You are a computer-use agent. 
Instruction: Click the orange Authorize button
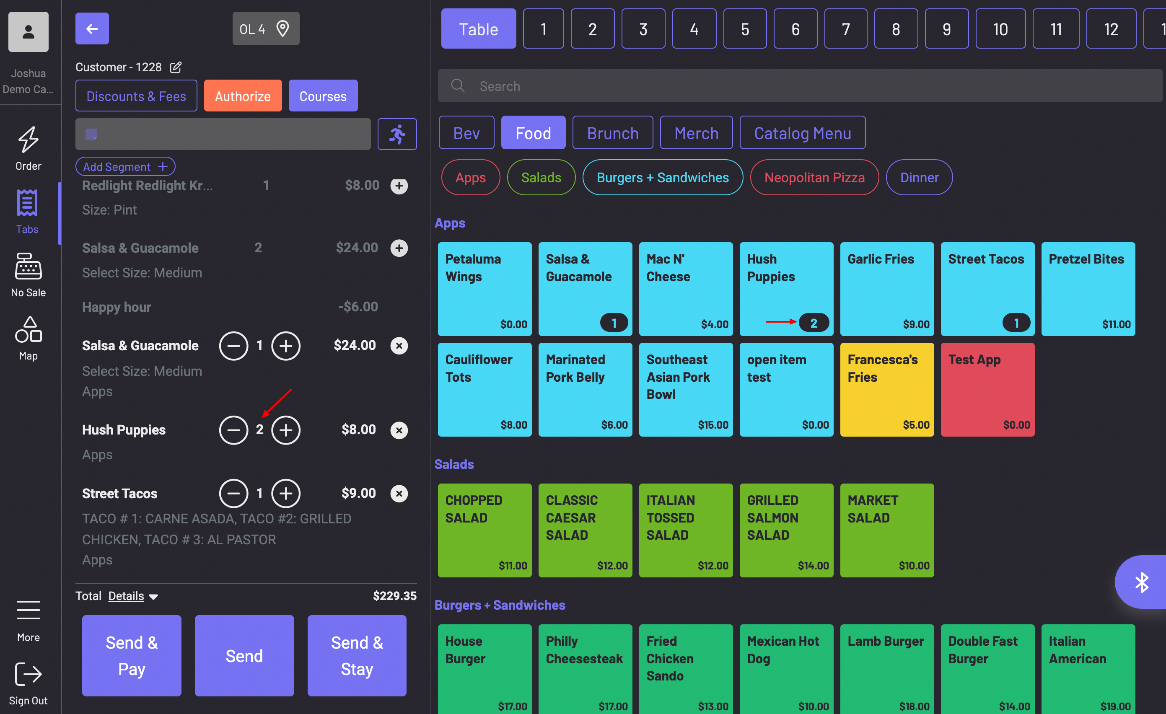coord(243,96)
